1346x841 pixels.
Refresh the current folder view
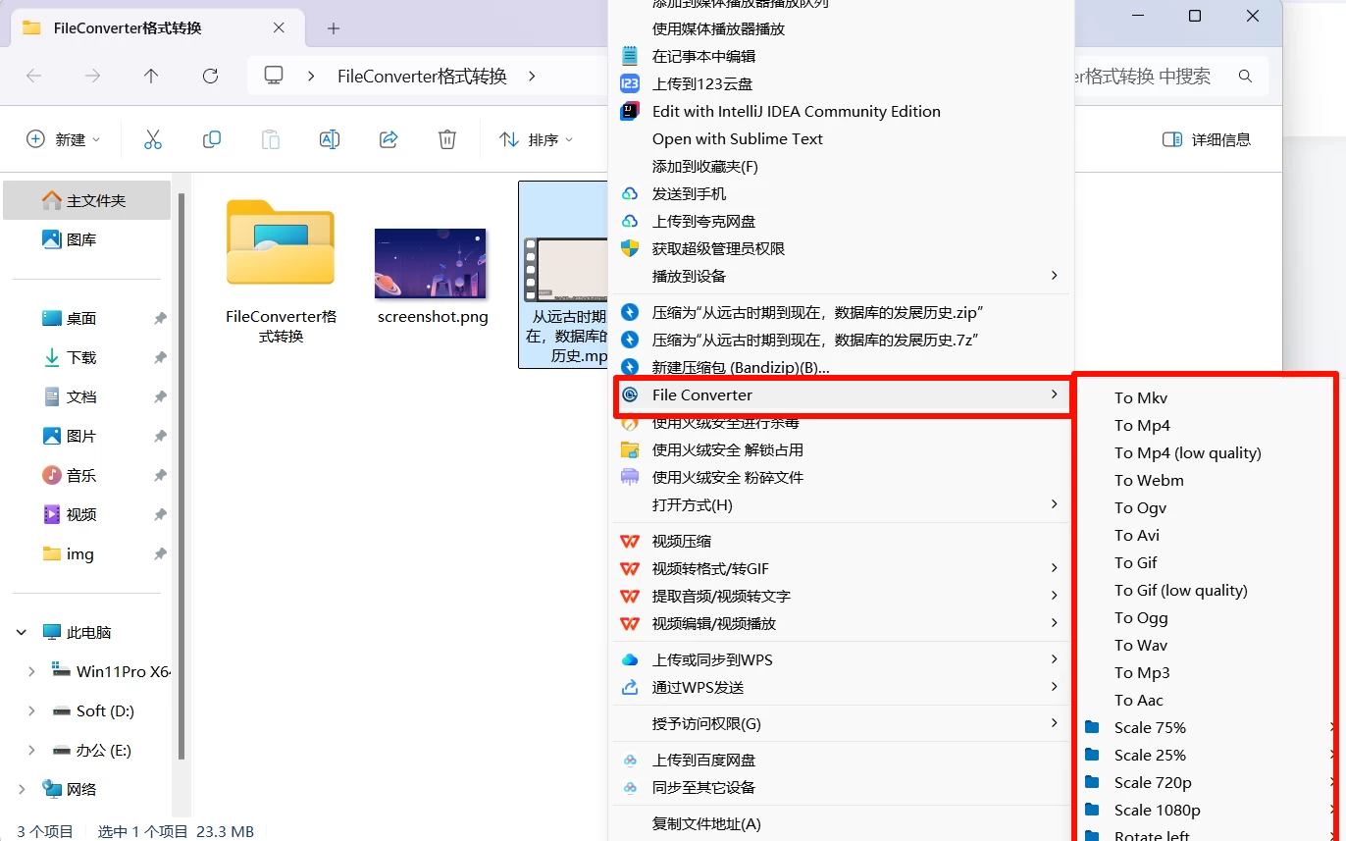(210, 76)
